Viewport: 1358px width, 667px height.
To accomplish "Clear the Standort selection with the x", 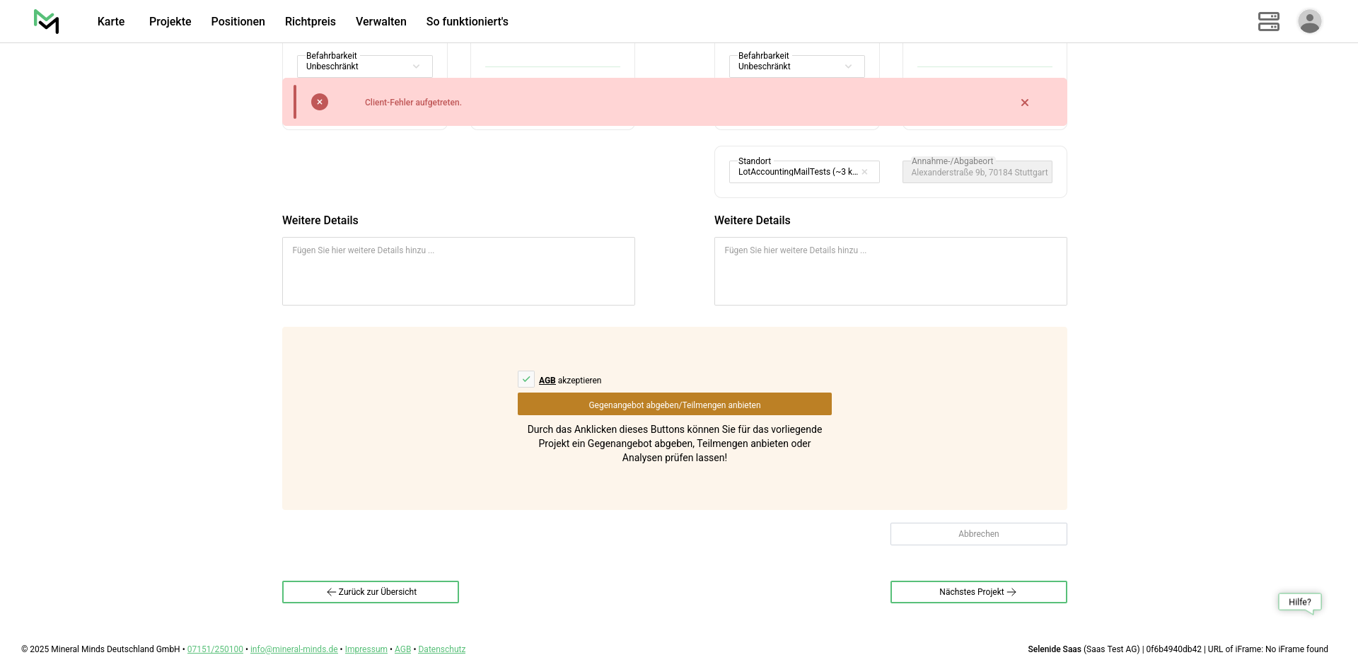I will (x=864, y=172).
